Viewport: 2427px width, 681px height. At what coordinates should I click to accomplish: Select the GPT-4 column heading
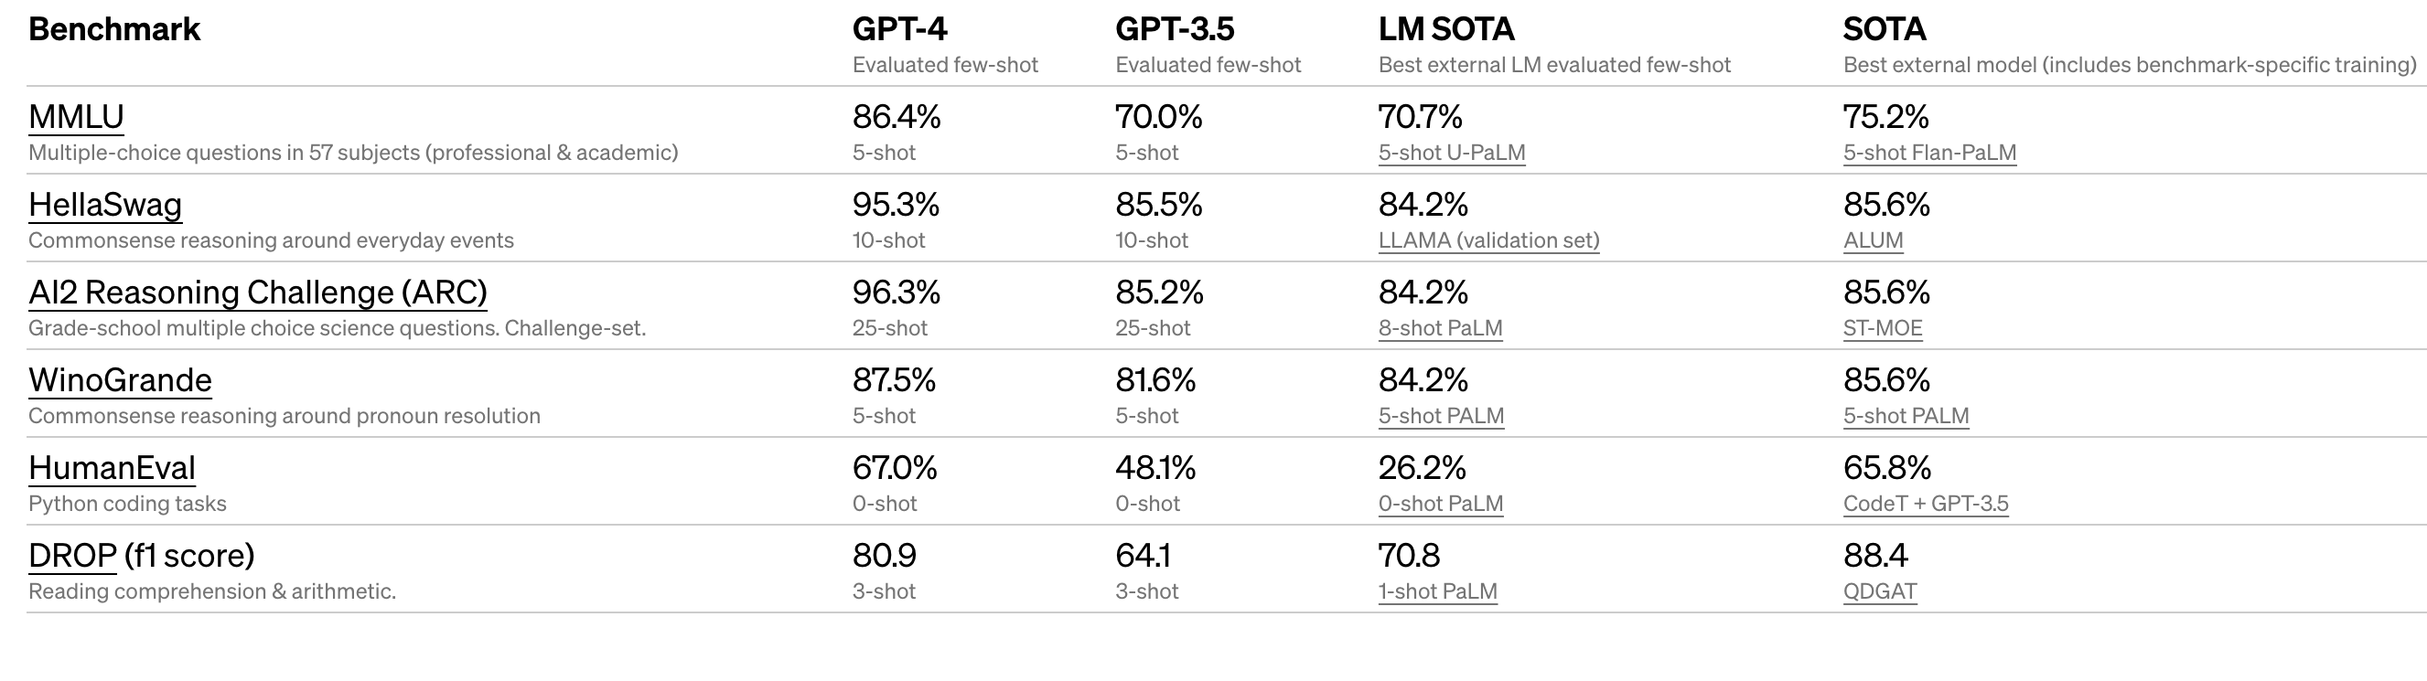tap(900, 29)
